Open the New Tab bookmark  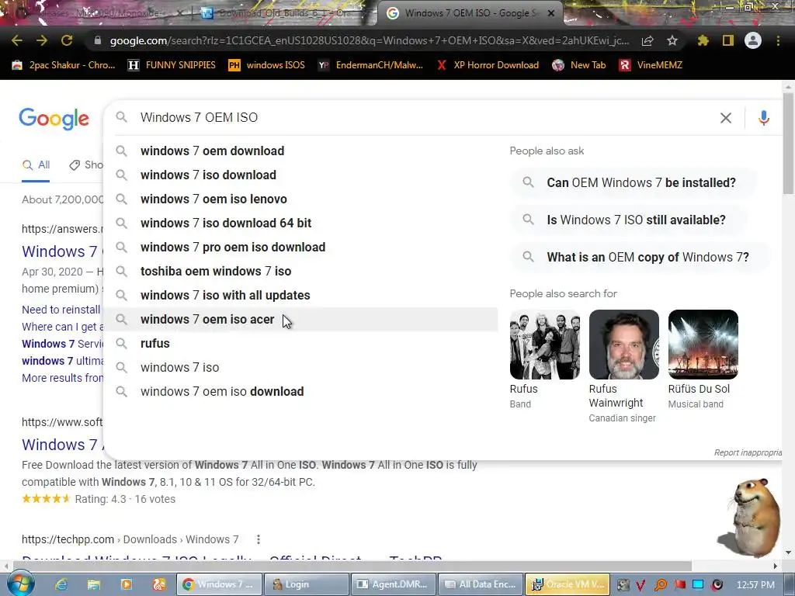tap(579, 65)
